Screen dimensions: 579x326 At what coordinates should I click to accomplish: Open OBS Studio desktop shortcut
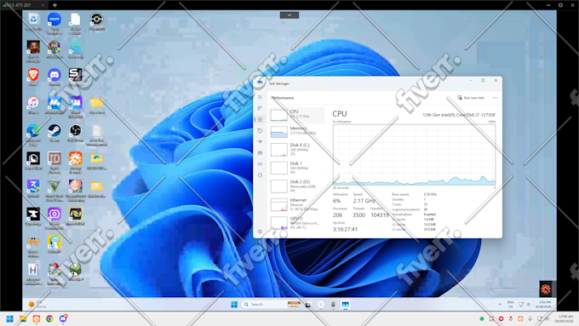tap(75, 134)
